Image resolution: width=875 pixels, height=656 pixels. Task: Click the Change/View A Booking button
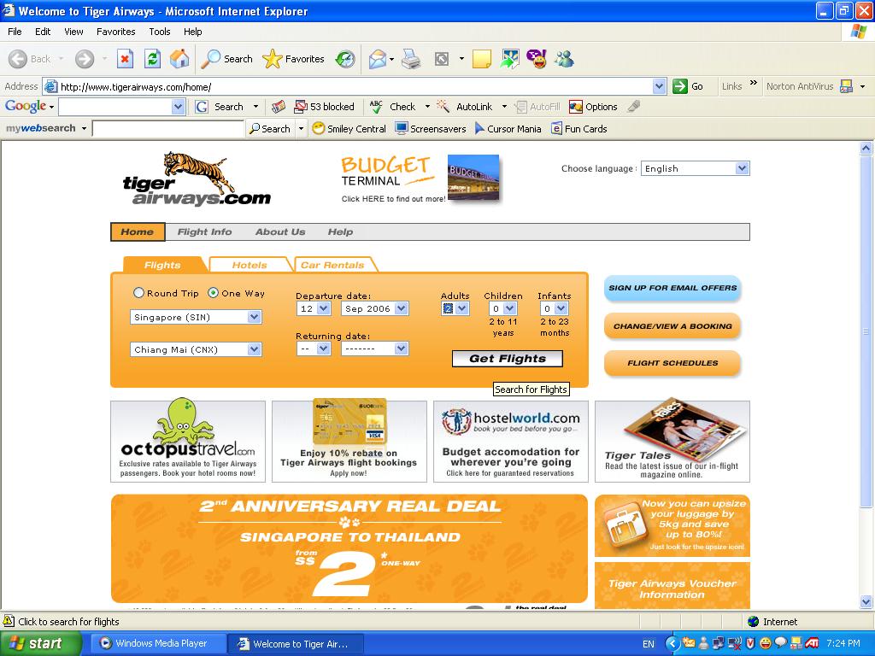(x=672, y=325)
